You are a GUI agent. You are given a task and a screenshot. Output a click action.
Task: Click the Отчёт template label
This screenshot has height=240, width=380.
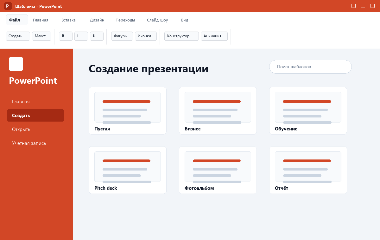click(282, 188)
